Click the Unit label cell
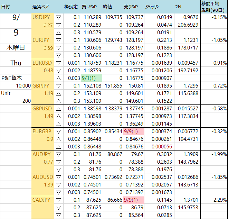This screenshot has height=219, width=228. click(6, 93)
